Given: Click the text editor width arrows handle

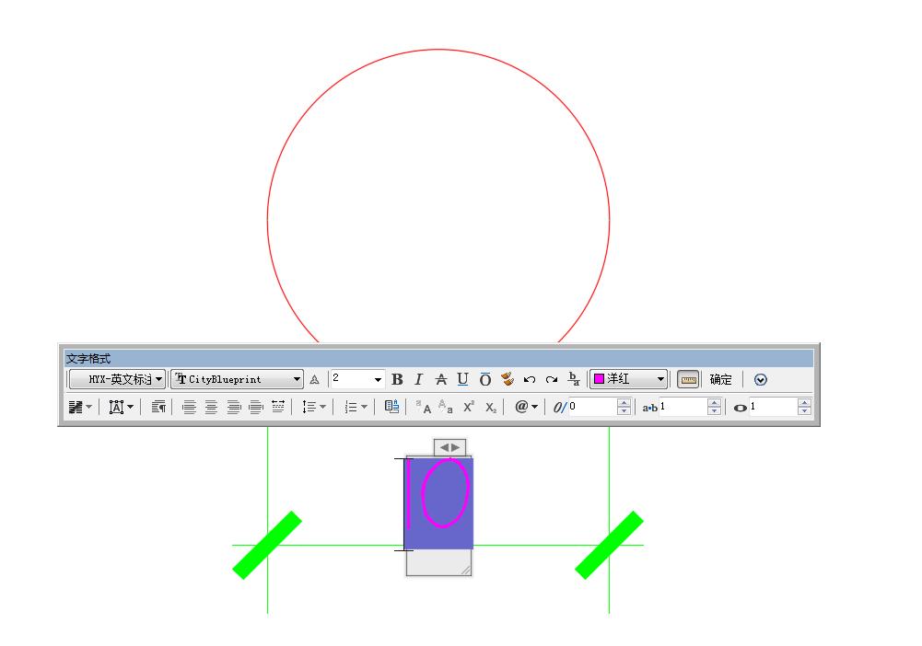Looking at the screenshot, I should [x=449, y=447].
